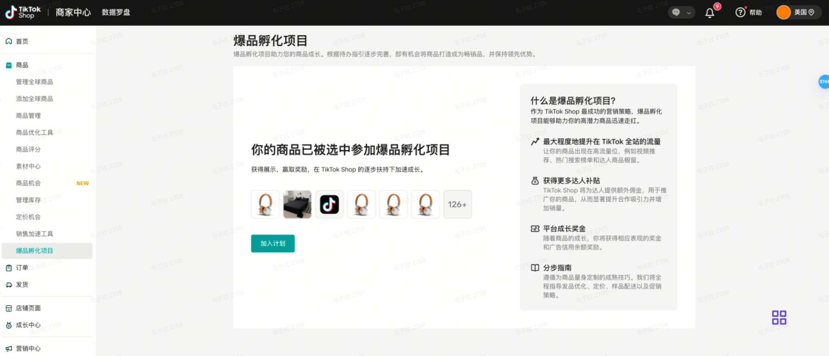Open 定价机会
Screen dimensions: 829x356
(28, 217)
